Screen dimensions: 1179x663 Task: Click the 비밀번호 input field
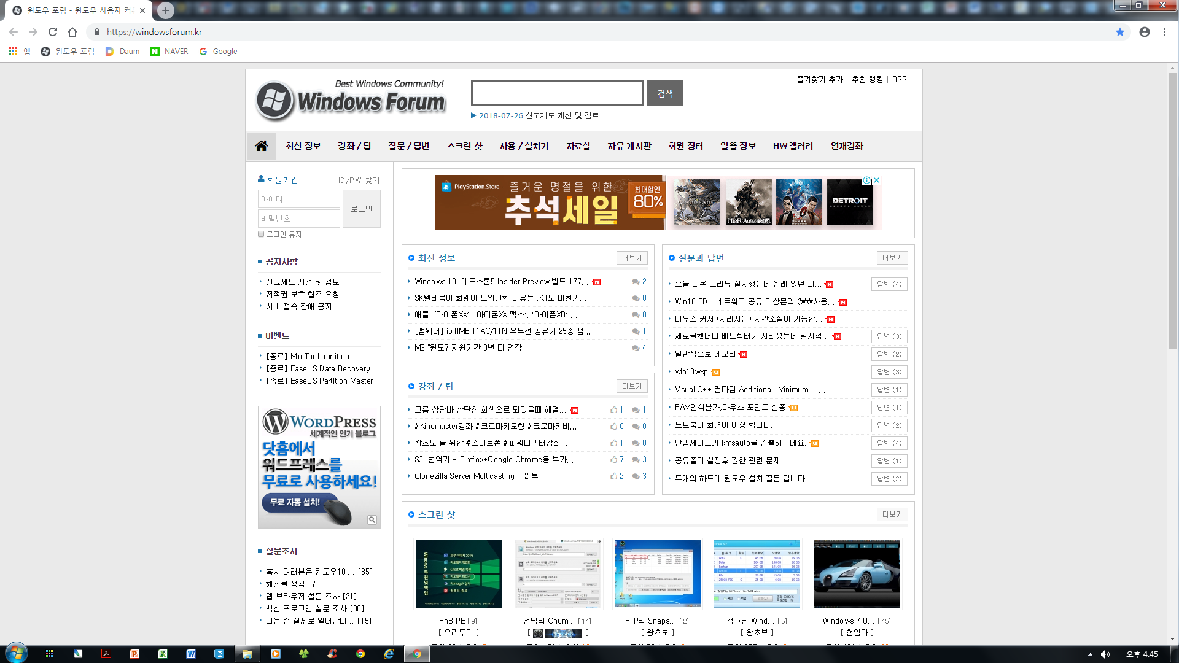click(298, 219)
